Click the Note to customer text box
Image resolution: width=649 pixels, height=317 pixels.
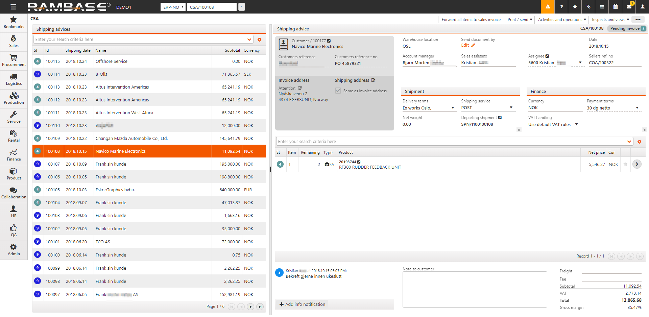(475, 289)
